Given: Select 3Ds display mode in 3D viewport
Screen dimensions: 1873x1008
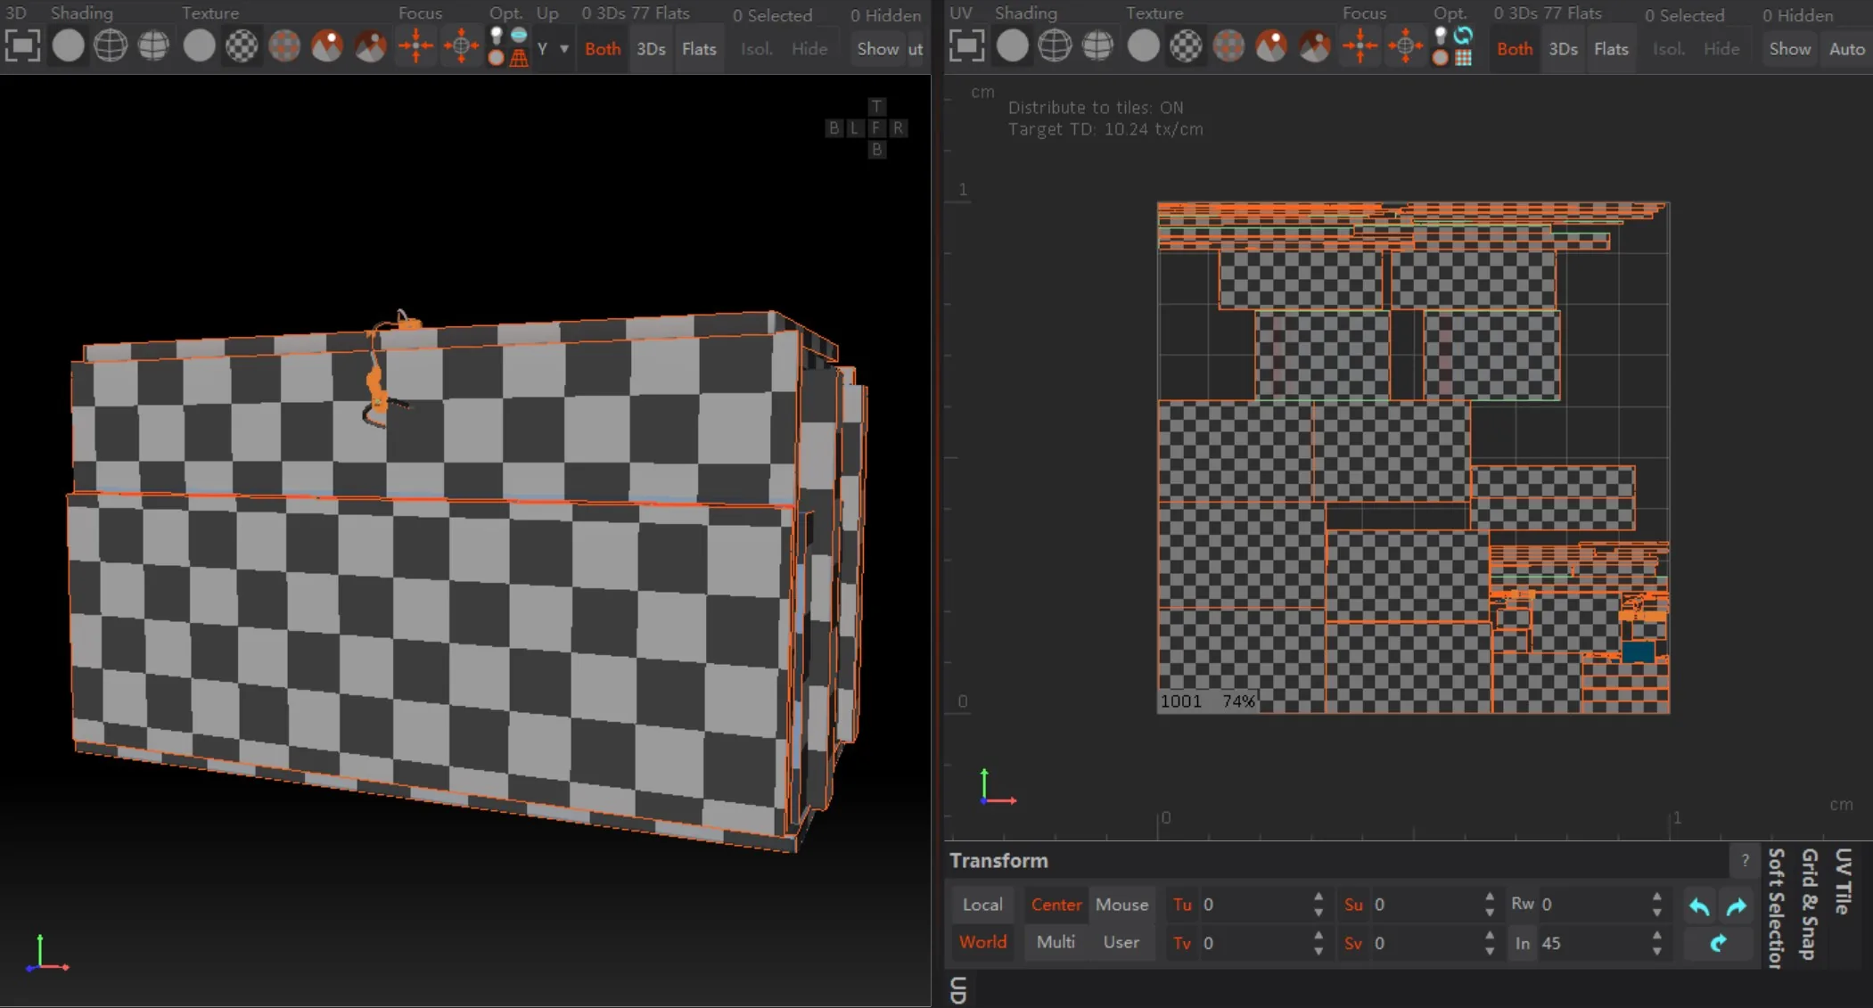Looking at the screenshot, I should (651, 49).
